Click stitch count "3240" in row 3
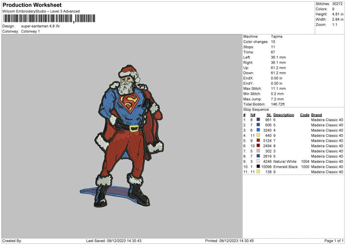This screenshot has height=245, width=346. 267,130
